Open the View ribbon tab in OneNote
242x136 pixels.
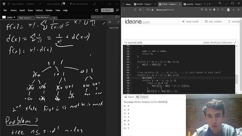(58, 10)
